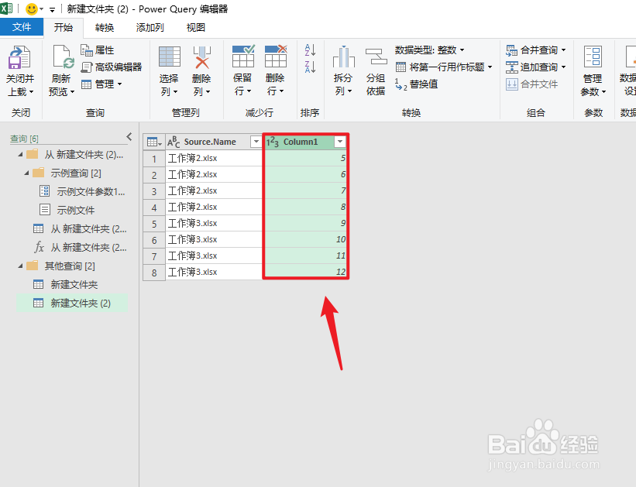The width and height of the screenshot is (636, 487).
Task: Open the Advanced Editor (高级编辑器)
Action: pyautogui.click(x=112, y=67)
